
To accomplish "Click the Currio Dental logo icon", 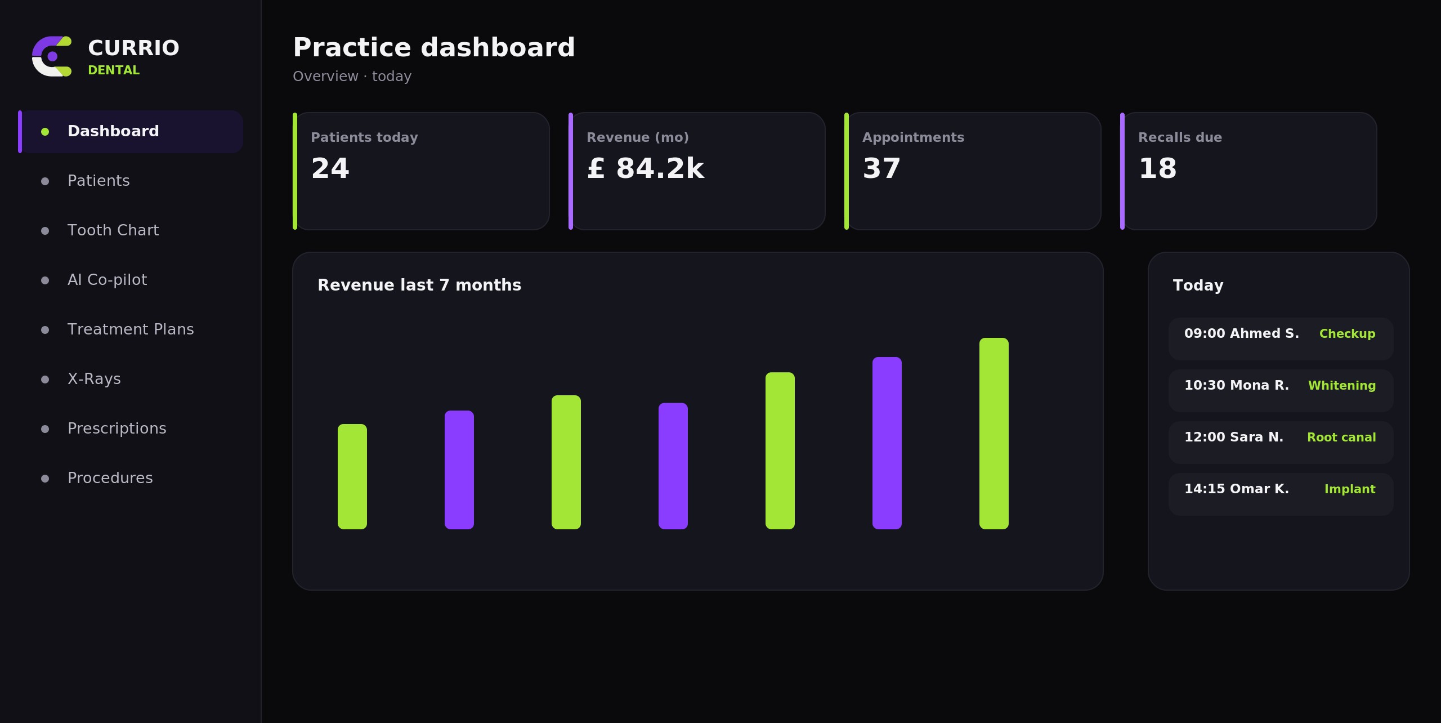I will click(52, 56).
